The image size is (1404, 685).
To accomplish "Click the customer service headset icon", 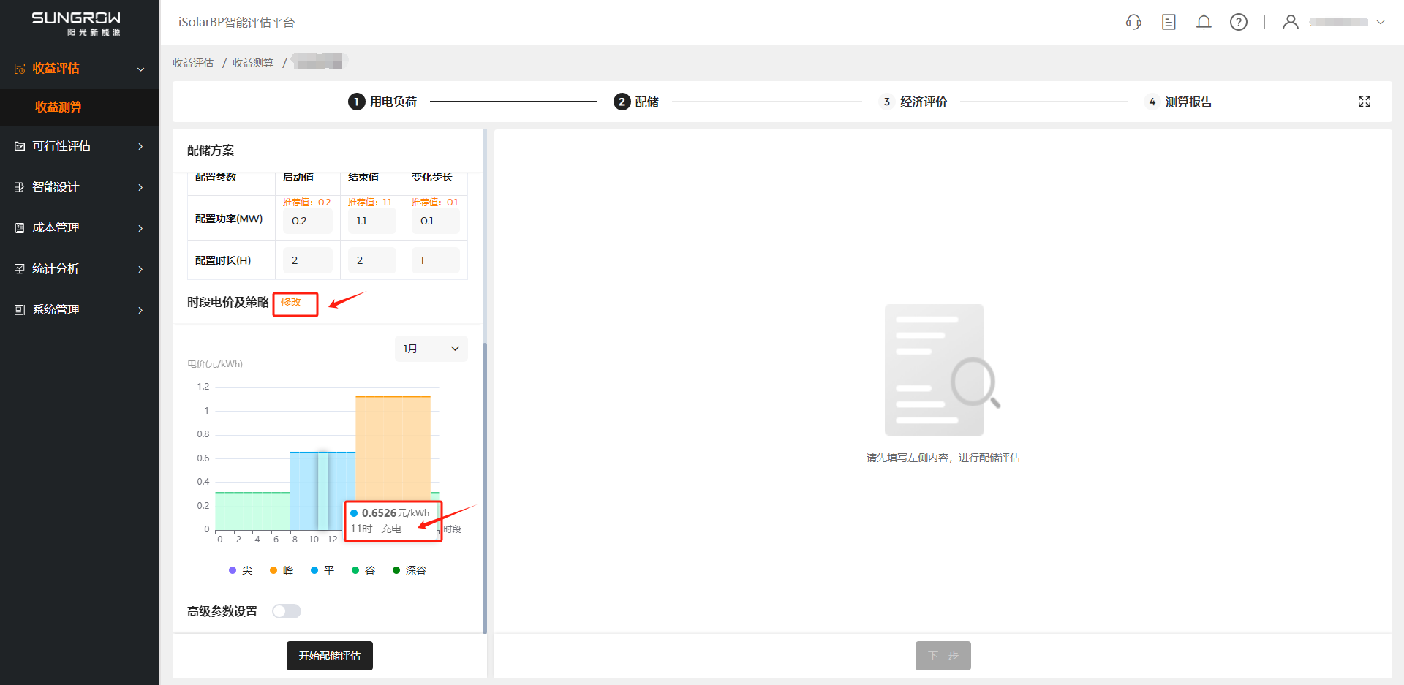I will point(1133,22).
